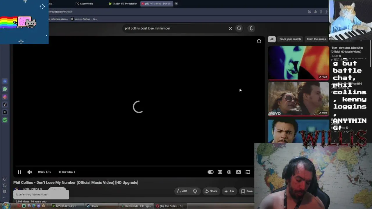This screenshot has height=209, width=372.
Task: Expand the 'In this video' chapters
Action: click(x=67, y=172)
